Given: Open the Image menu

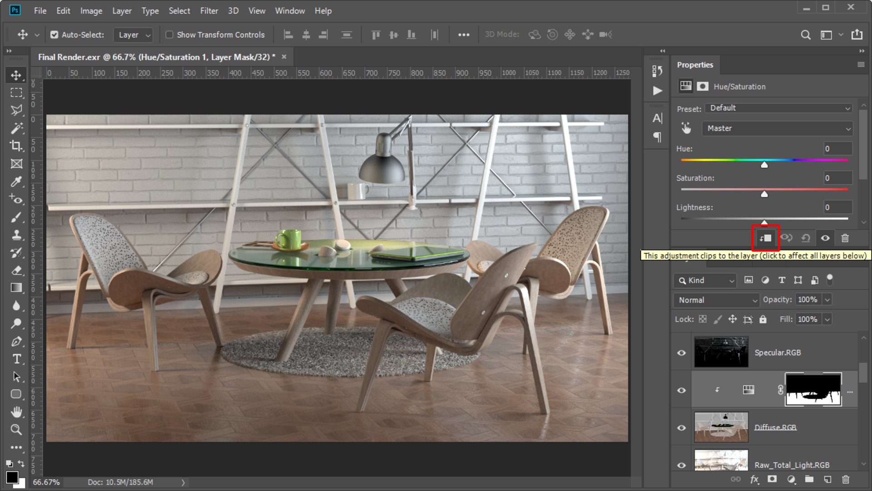Looking at the screenshot, I should [91, 10].
